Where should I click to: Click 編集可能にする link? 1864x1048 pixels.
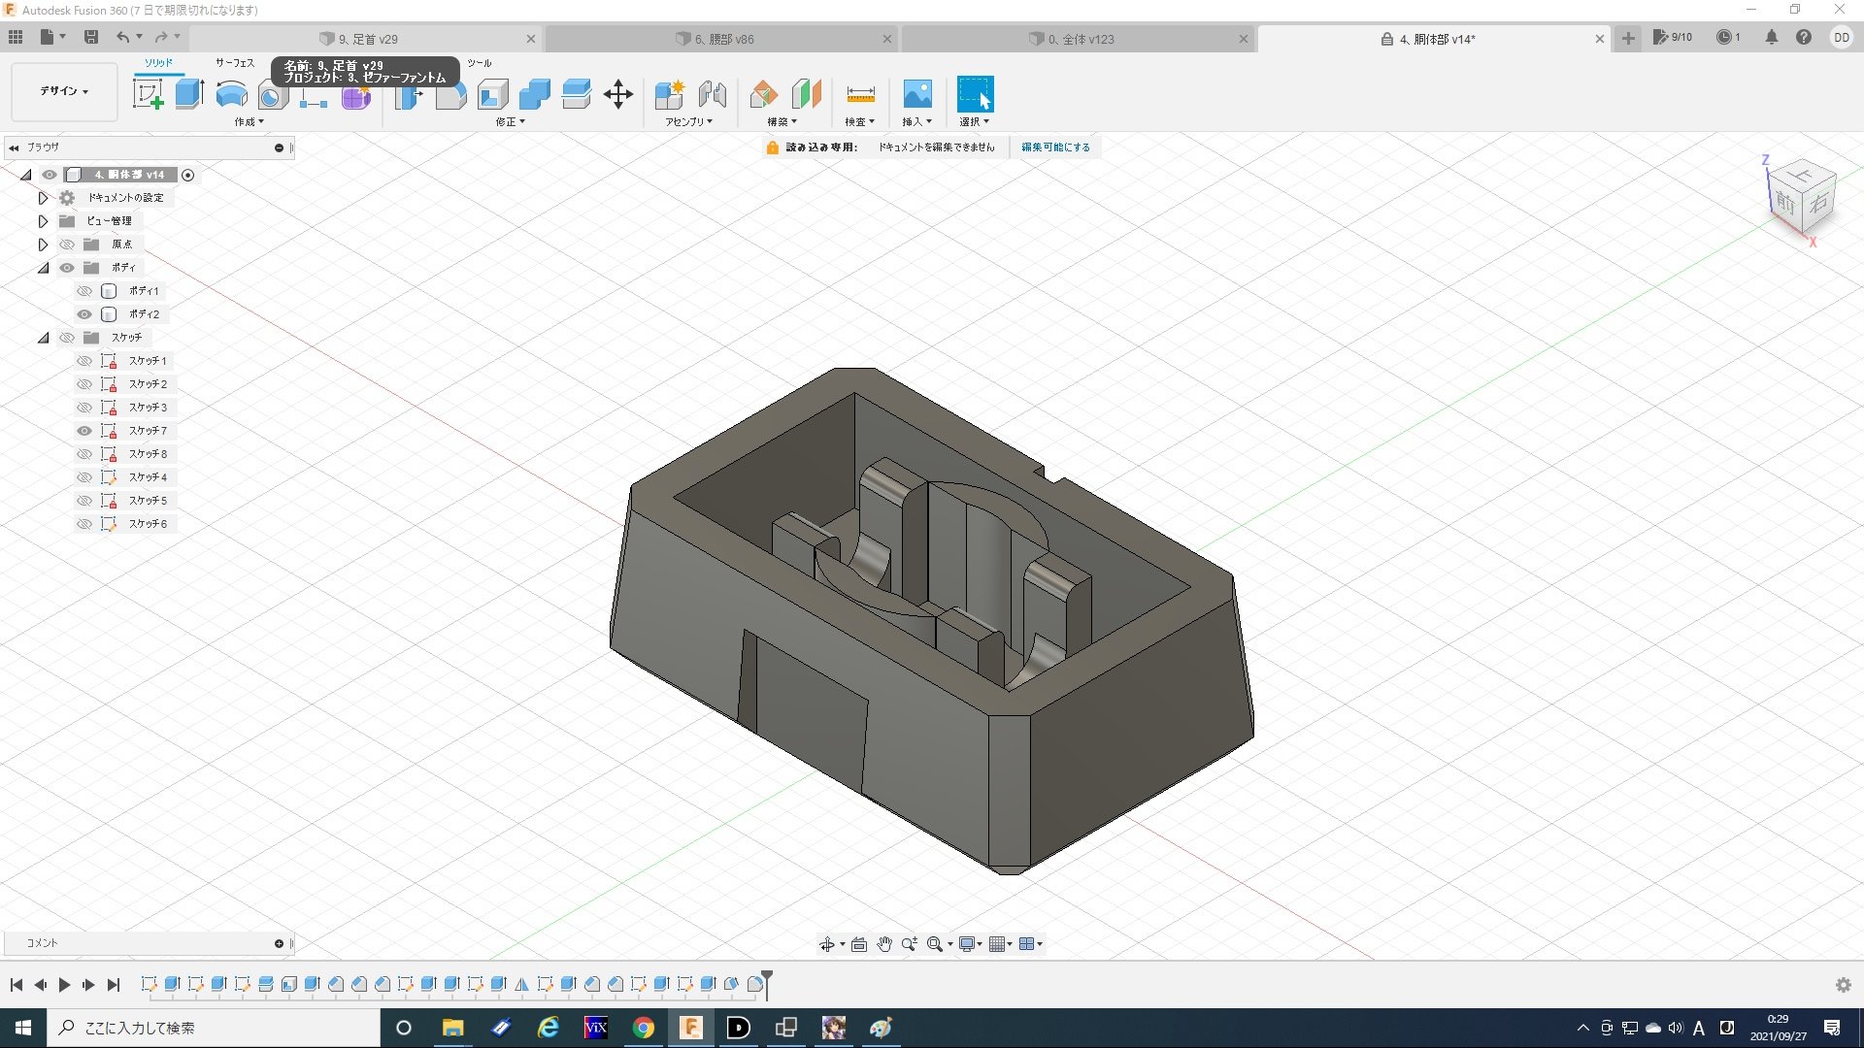1055,147
